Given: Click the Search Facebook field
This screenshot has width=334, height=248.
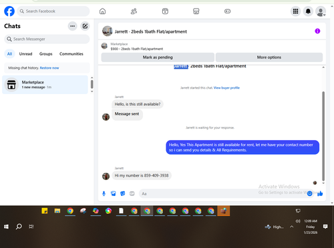Looking at the screenshot, I should tap(53, 11).
